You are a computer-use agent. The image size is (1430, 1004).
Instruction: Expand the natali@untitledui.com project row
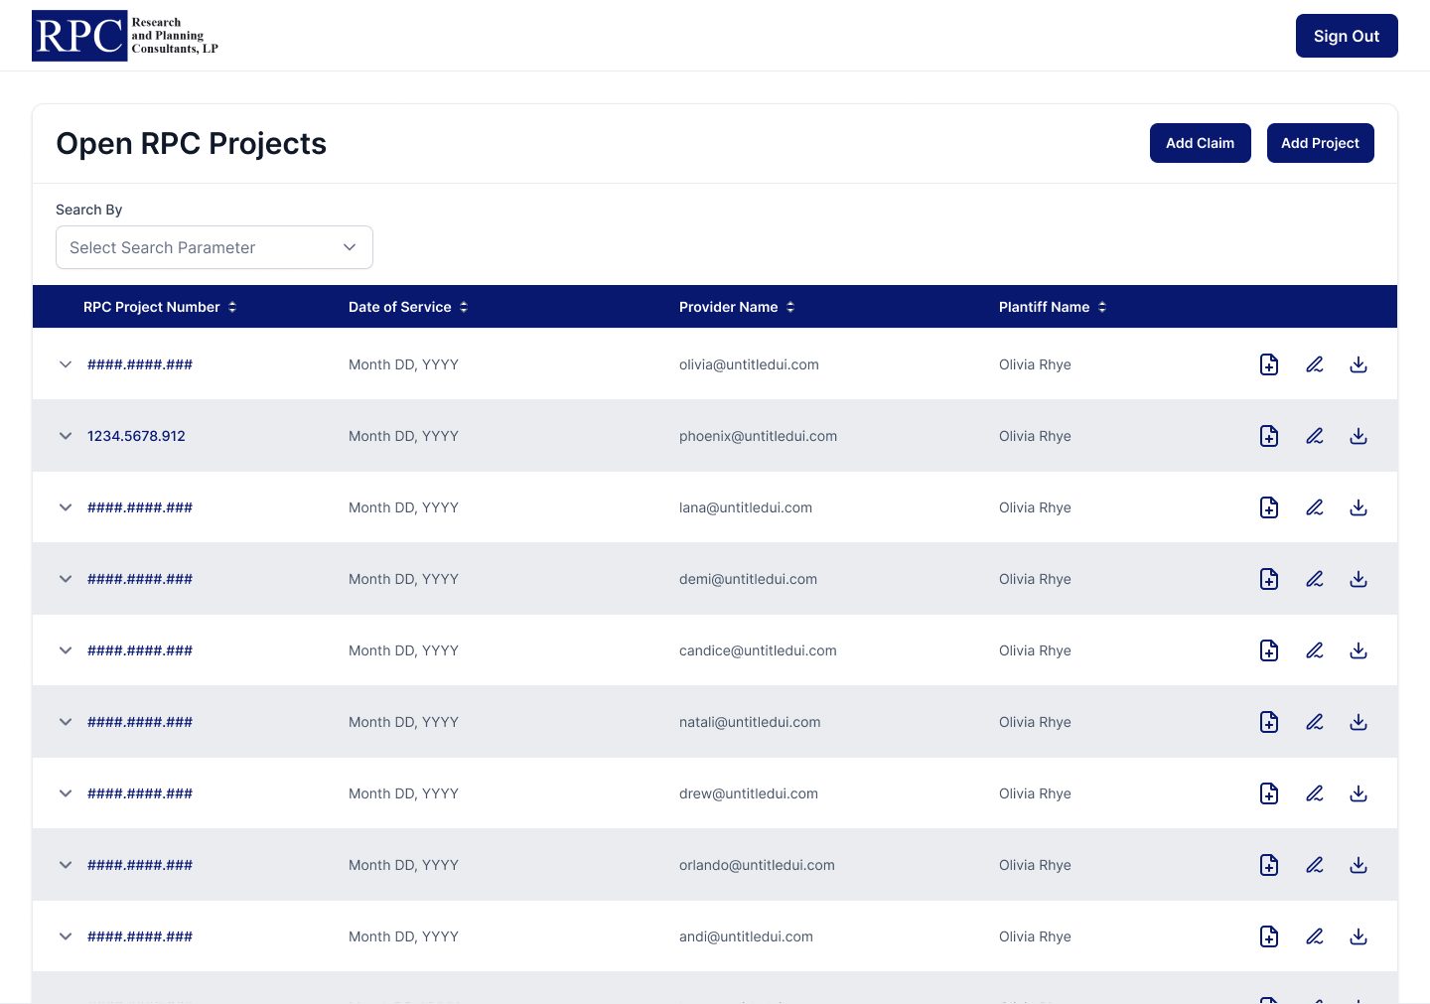66,722
